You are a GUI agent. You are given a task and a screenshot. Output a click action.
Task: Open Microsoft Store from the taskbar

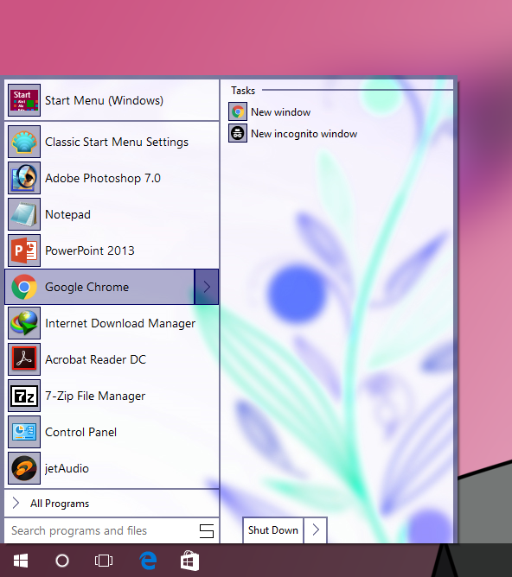[190, 561]
